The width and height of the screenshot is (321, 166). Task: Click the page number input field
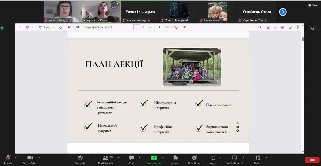160,27
